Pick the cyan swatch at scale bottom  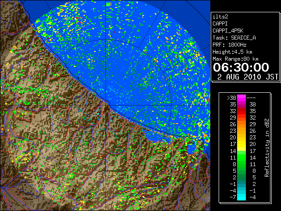click(241, 197)
